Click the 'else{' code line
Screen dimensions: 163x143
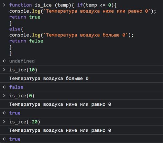click(16, 29)
